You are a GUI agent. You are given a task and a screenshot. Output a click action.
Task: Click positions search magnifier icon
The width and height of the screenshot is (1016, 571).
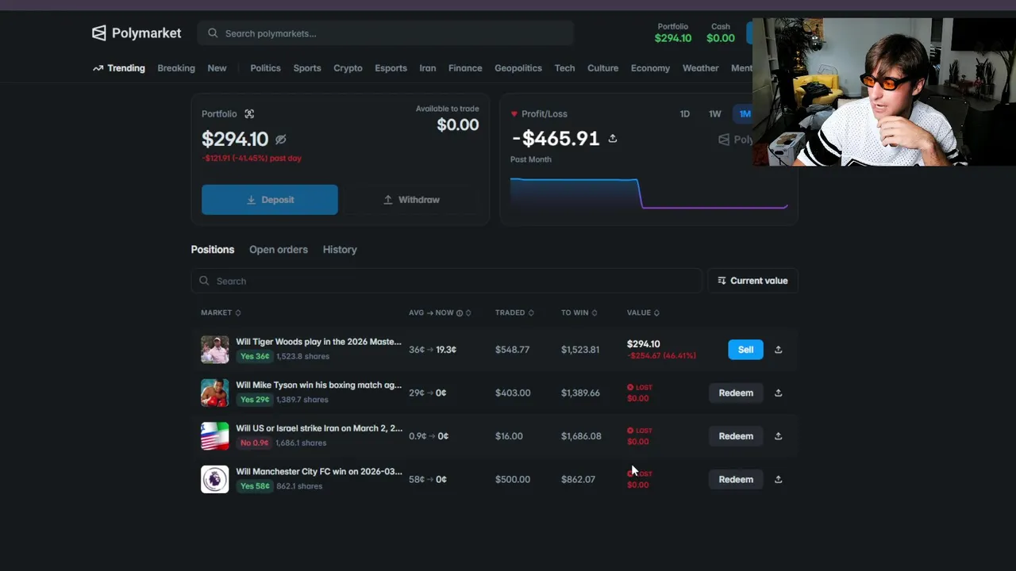point(204,281)
